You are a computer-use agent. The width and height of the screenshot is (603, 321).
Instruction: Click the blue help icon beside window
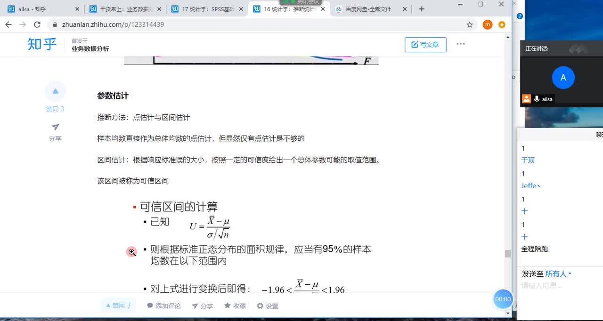[x=520, y=16]
